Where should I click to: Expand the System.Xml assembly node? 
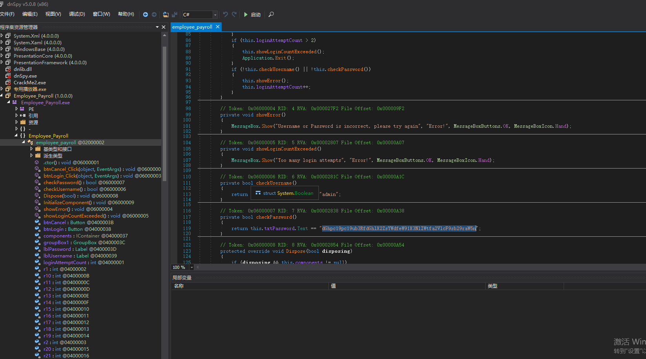click(x=2, y=36)
